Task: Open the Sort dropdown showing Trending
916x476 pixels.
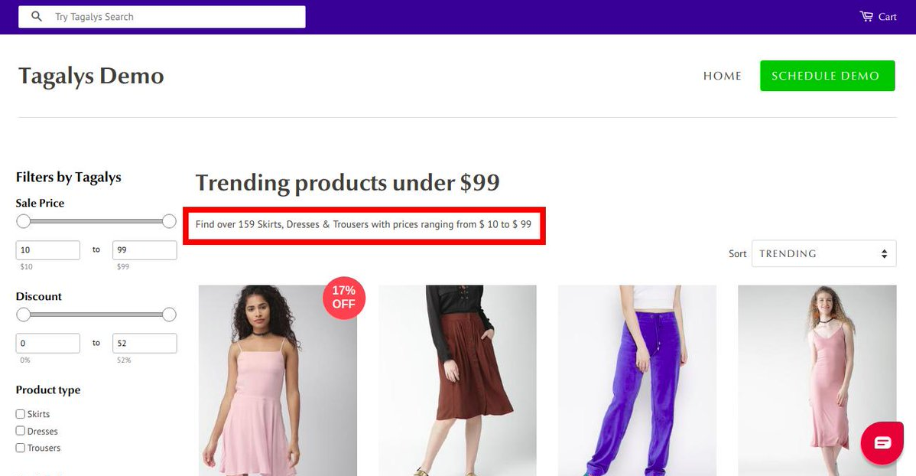Action: (823, 254)
